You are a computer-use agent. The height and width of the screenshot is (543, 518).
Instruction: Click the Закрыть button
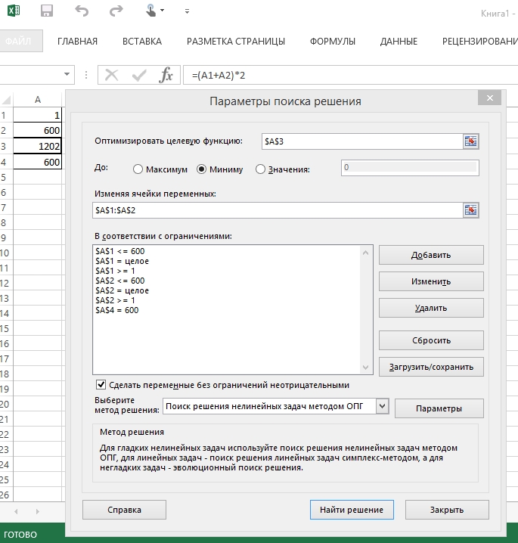[447, 510]
